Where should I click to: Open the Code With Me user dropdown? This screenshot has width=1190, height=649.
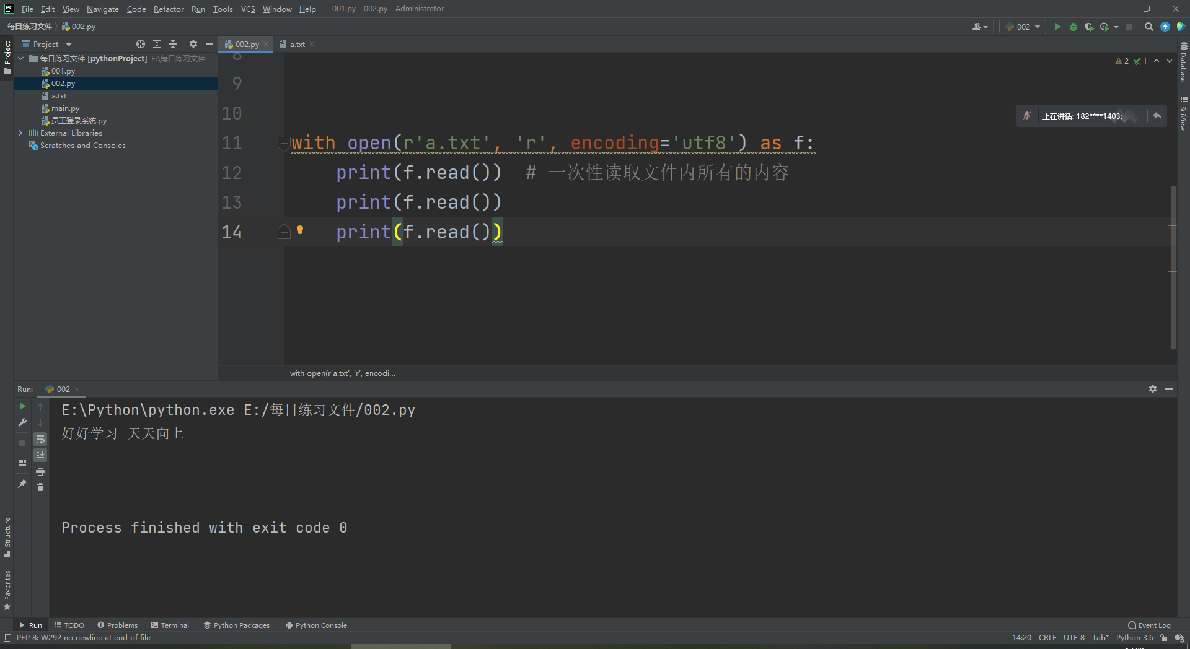point(980,27)
